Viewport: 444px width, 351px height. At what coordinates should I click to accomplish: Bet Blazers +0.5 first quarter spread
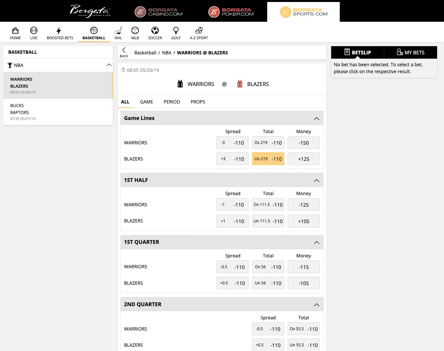tap(233, 283)
